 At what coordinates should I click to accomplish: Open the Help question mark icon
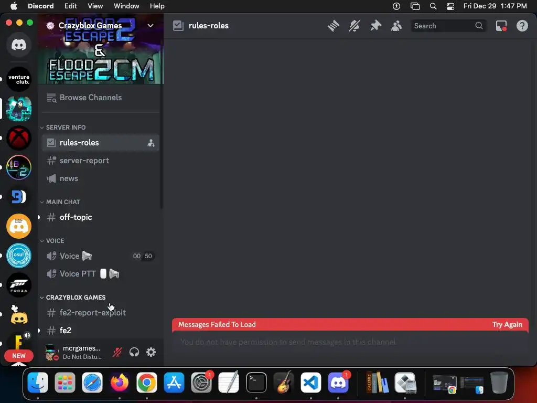pos(522,26)
